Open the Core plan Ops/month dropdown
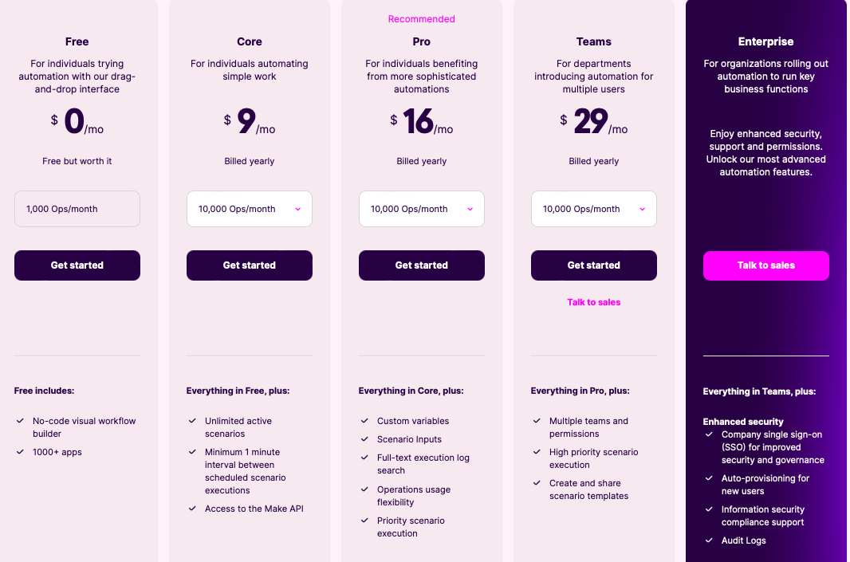Viewport: 850px width, 562px height. click(x=250, y=209)
